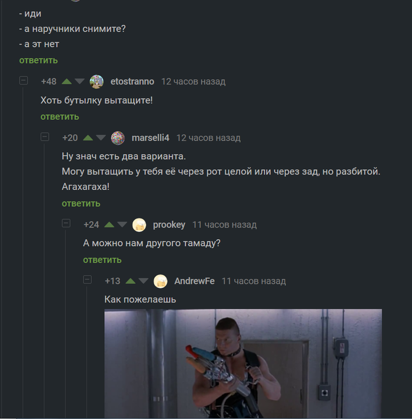Collapse marselli4's comment thread
Viewport: 412px width, 419px height.
45,137
